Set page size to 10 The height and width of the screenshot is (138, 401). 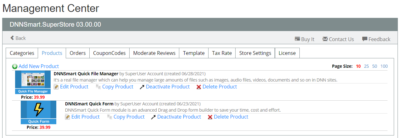coord(358,66)
